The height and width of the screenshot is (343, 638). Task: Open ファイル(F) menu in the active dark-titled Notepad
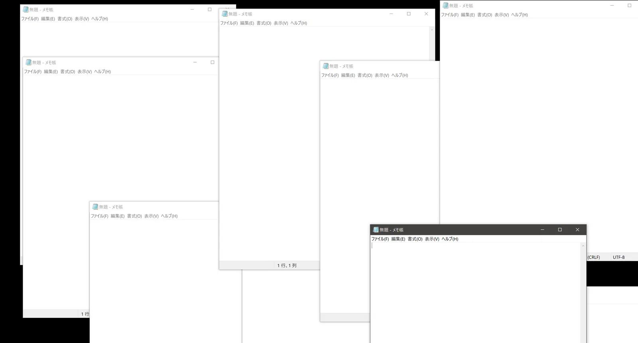[380, 239]
